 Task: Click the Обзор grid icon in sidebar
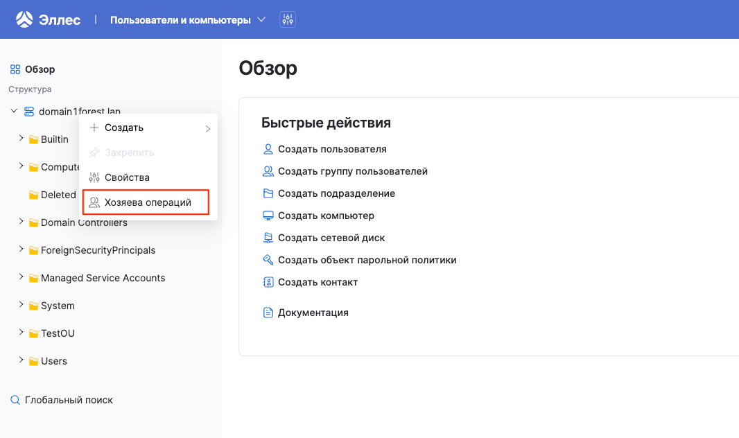(15, 69)
